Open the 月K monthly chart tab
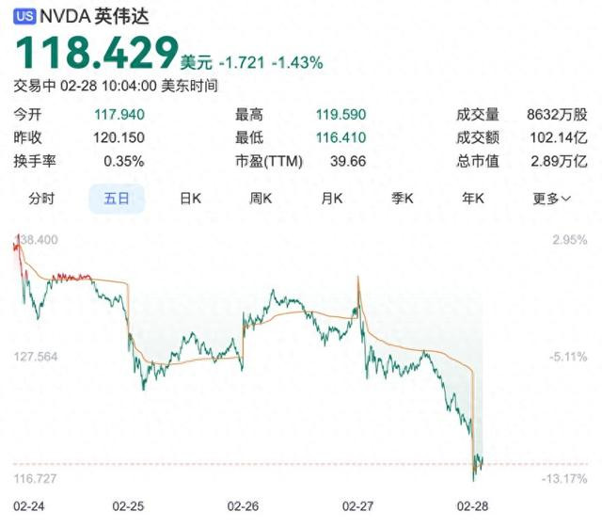The height and width of the screenshot is (528, 602). (332, 199)
